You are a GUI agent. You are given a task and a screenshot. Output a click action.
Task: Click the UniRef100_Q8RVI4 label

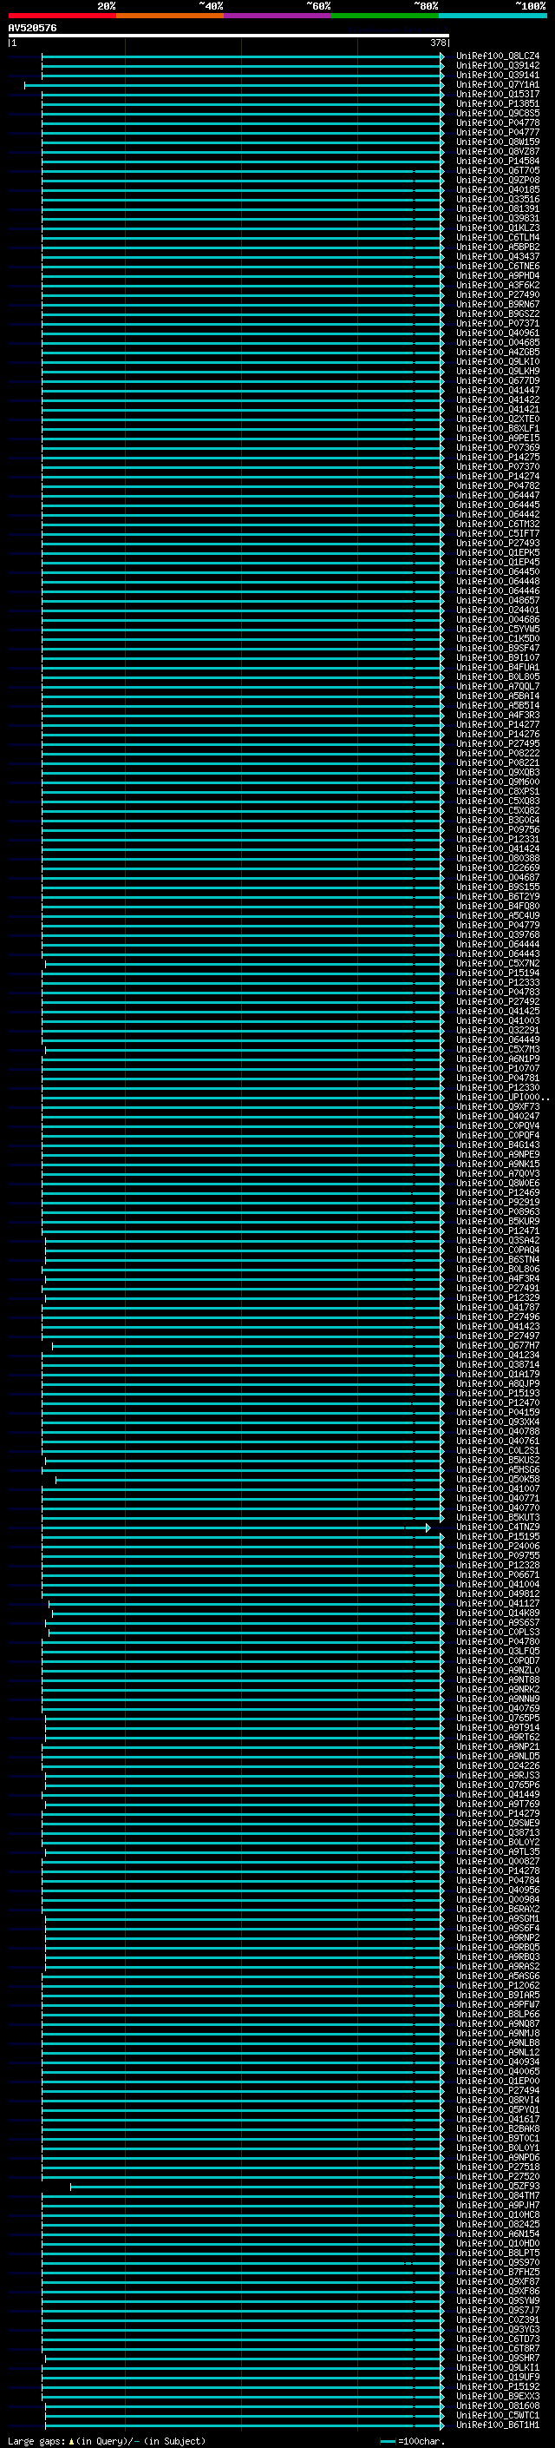498,2099
